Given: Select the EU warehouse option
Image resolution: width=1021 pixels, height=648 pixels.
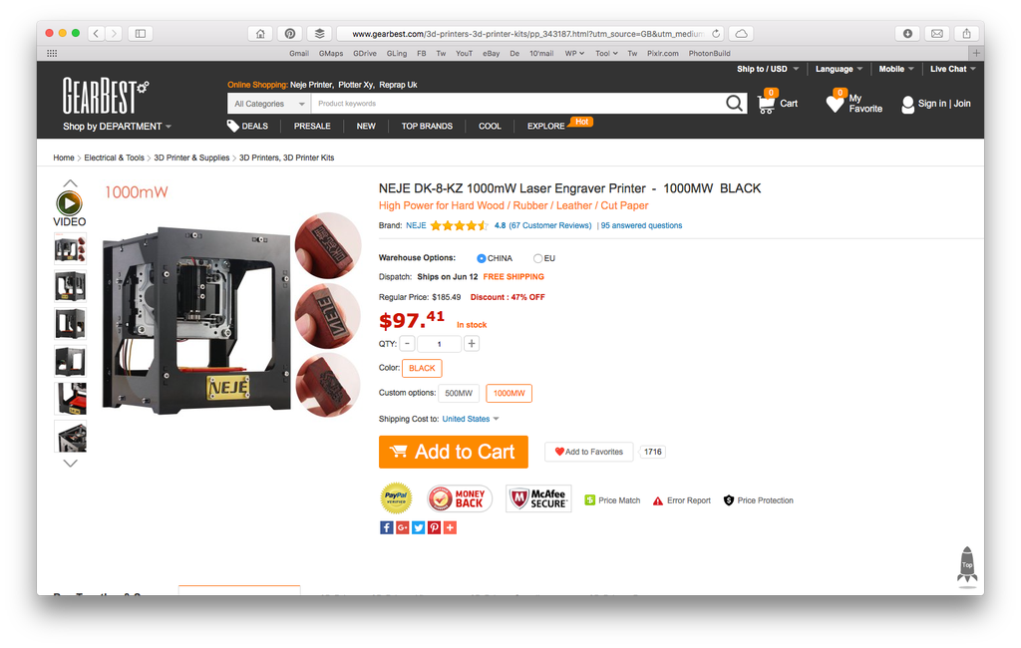Looking at the screenshot, I should click(x=537, y=258).
